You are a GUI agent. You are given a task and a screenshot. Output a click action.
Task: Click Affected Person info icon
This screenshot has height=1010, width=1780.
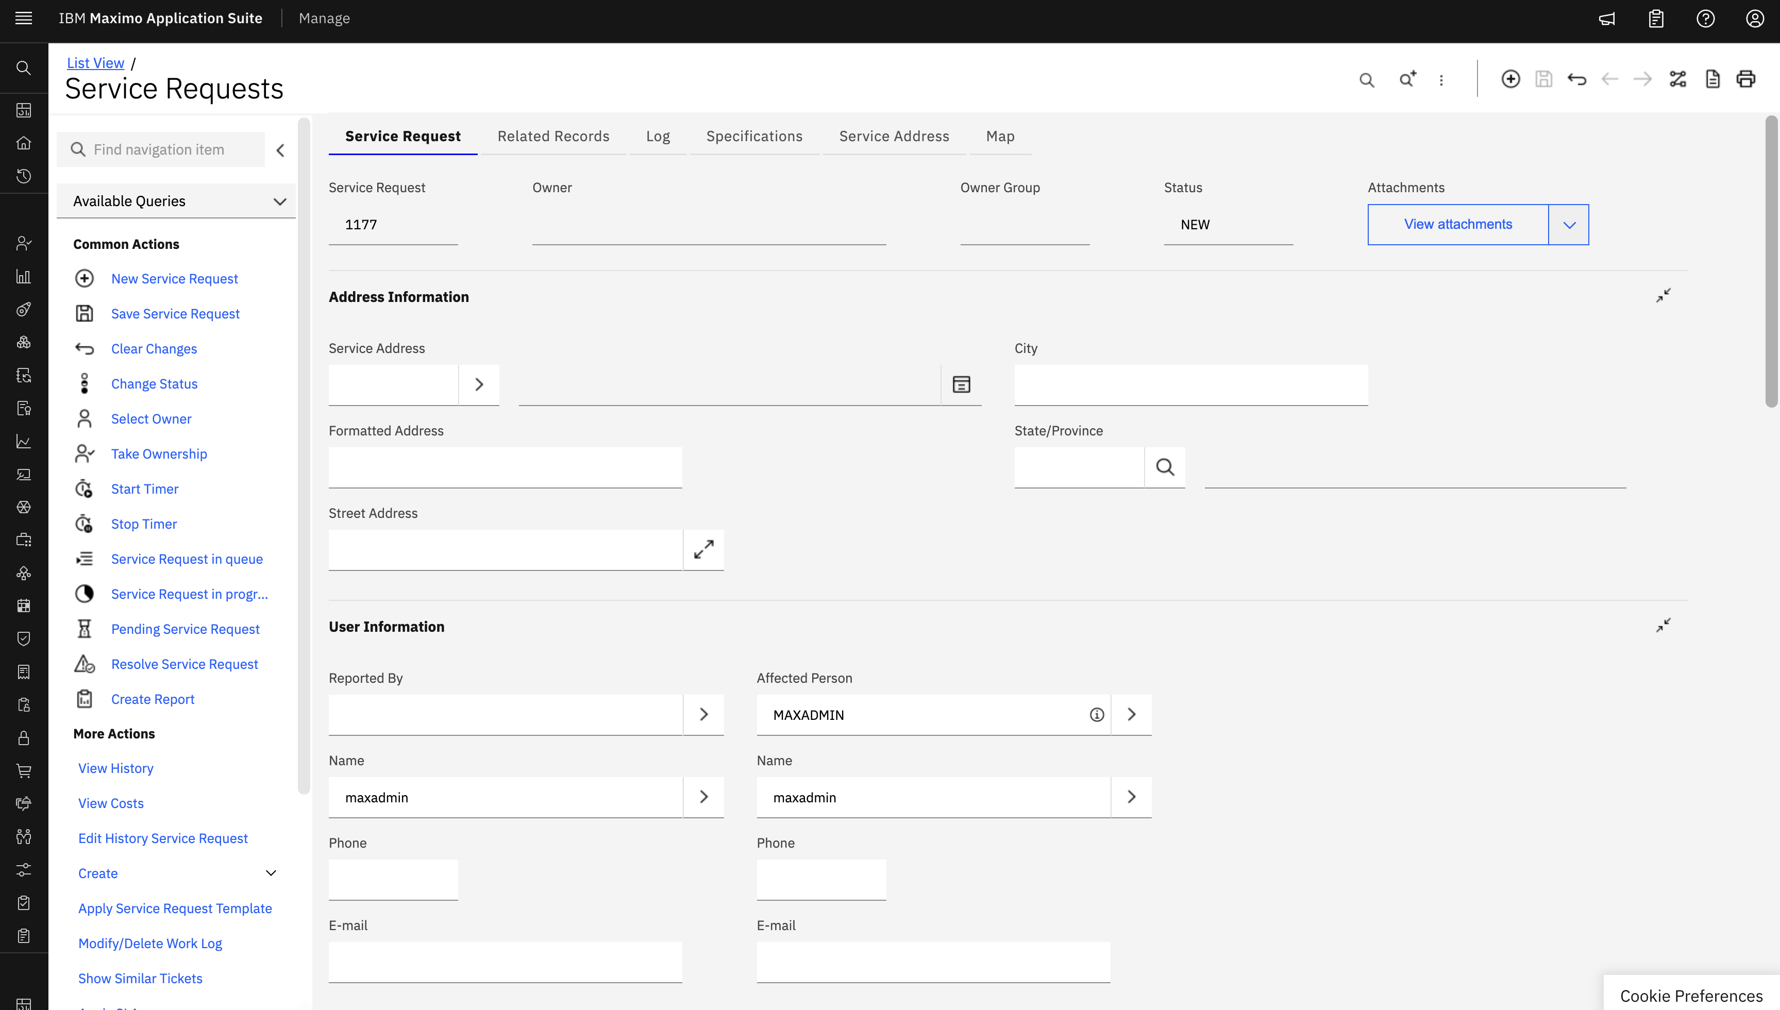(1097, 715)
